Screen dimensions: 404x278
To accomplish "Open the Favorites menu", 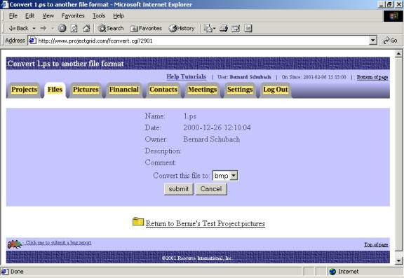I will tap(73, 16).
